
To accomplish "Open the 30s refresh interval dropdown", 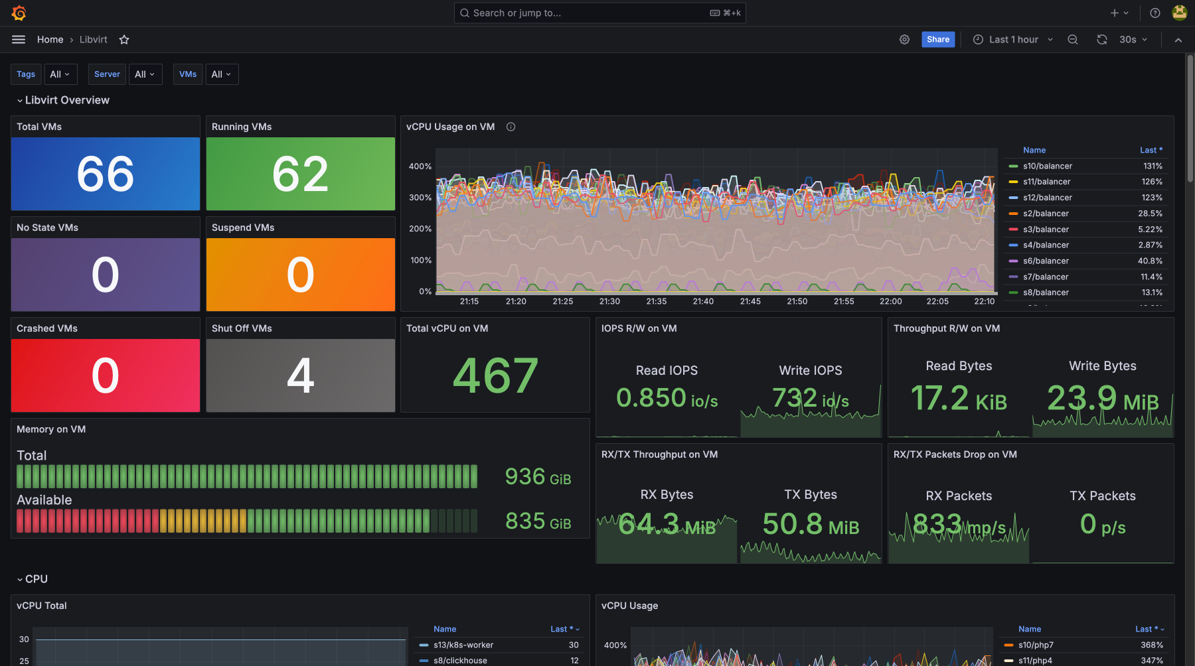I will (x=1133, y=40).
